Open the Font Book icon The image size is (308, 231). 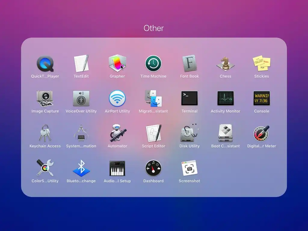189,63
